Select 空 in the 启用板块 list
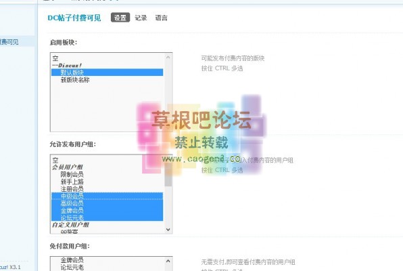This screenshot has height=271, width=403. coord(108,58)
